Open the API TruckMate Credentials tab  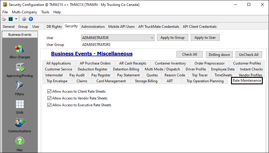159,27
